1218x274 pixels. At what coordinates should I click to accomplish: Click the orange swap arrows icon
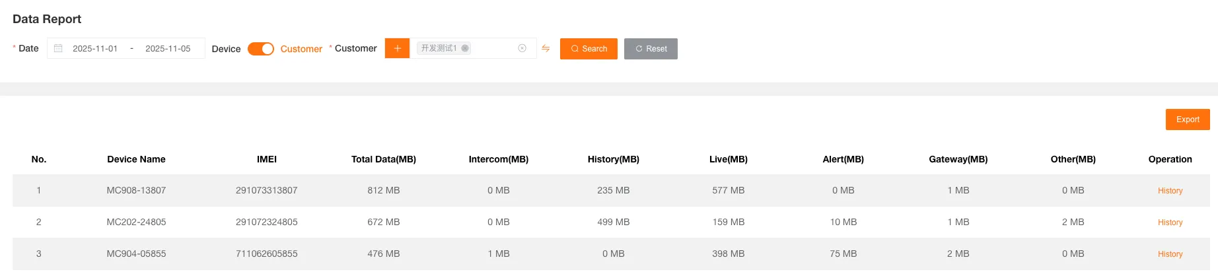546,48
